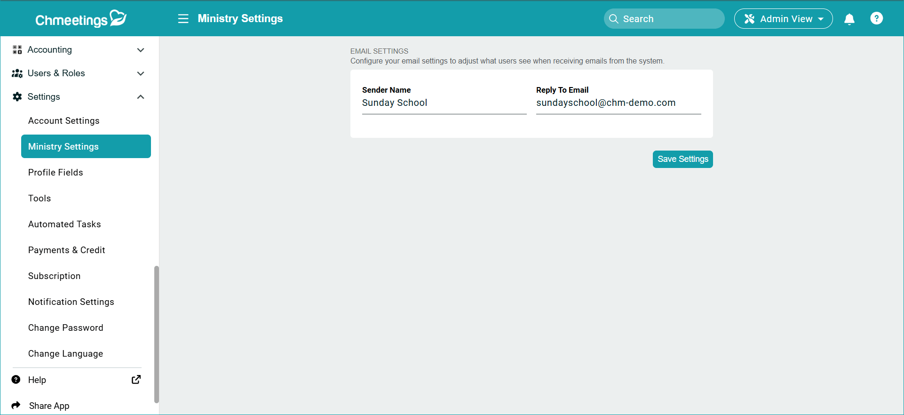This screenshot has width=904, height=415.
Task: Click the Chmeetings logo
Action: tap(81, 19)
